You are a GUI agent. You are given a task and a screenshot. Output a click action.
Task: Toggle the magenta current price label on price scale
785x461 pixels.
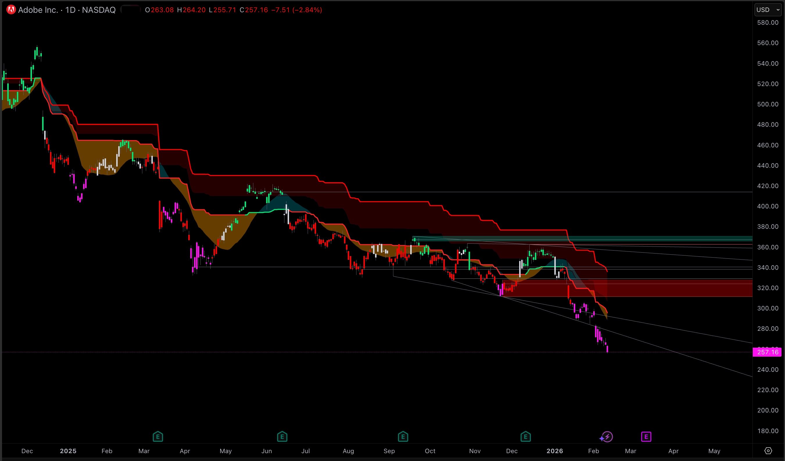point(768,352)
